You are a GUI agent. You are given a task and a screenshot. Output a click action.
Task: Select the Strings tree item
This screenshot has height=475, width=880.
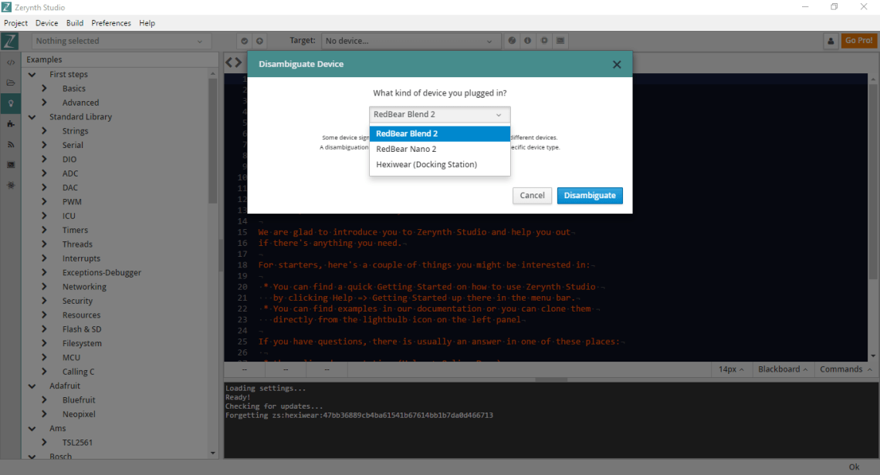pos(75,130)
